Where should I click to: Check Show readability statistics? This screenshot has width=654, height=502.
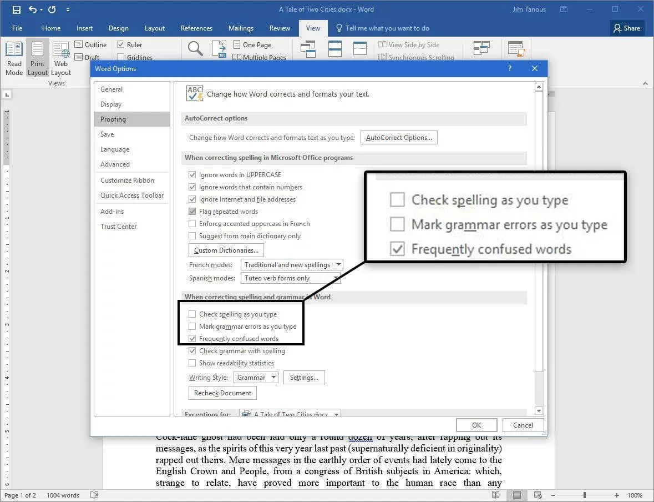(192, 363)
